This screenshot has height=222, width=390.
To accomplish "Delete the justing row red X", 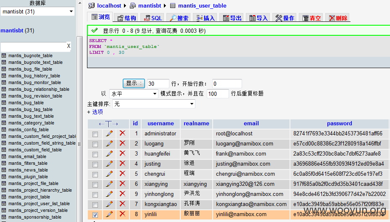I will tap(122, 164).
